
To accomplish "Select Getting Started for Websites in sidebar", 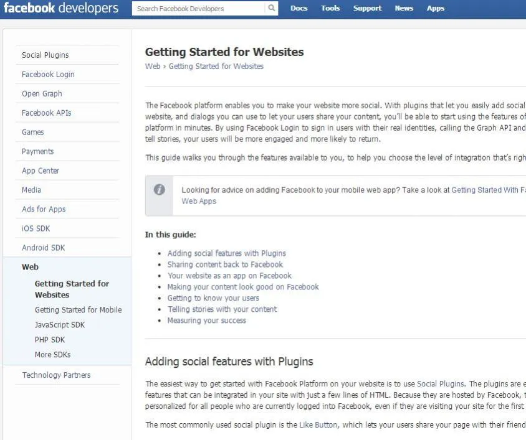I will pos(72,289).
